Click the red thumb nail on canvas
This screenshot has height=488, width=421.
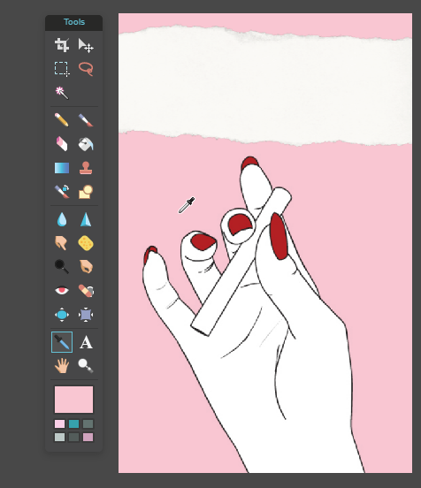click(279, 236)
